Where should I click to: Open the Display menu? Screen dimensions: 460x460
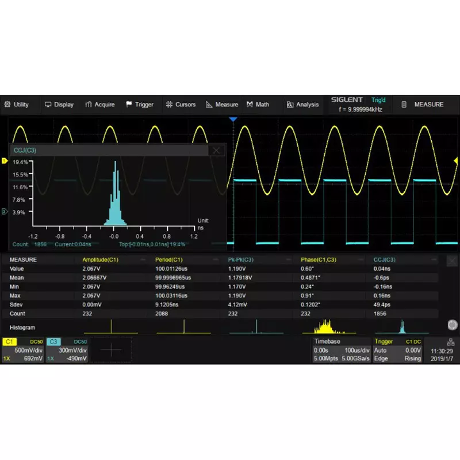coord(59,105)
